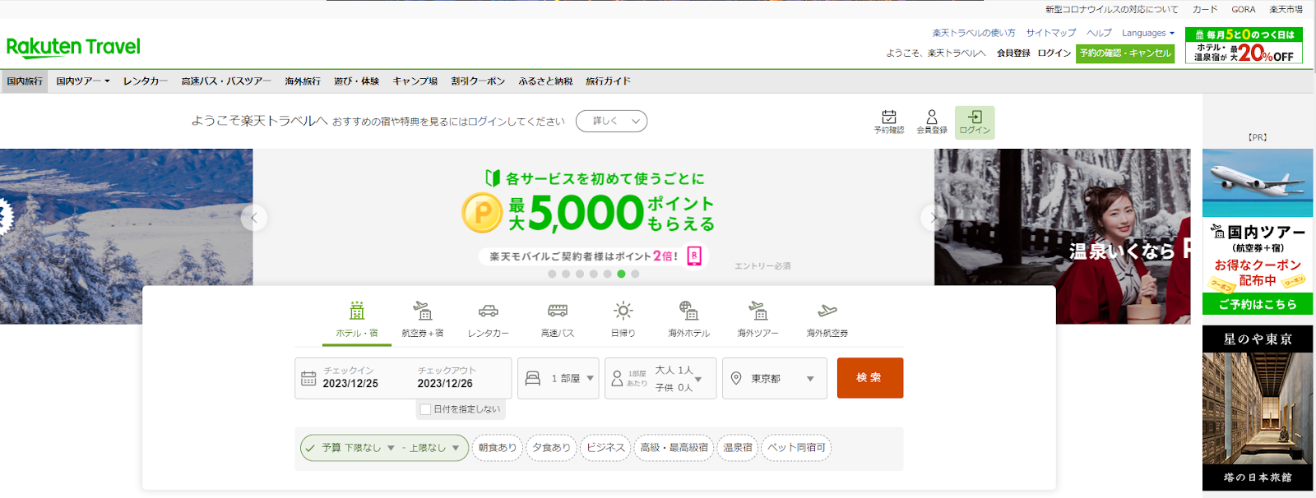Select the 航空券+宿 search tab
The width and height of the screenshot is (1316, 498).
(x=423, y=320)
